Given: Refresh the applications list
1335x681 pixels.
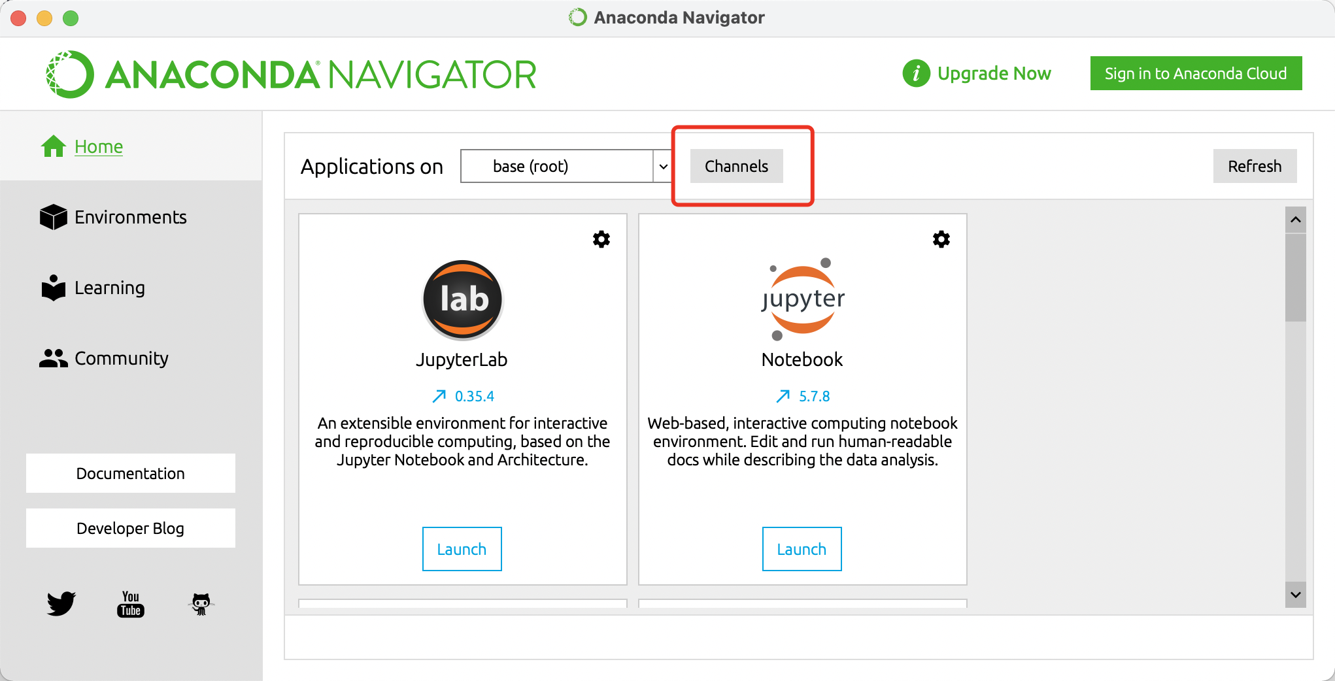Looking at the screenshot, I should coord(1255,166).
